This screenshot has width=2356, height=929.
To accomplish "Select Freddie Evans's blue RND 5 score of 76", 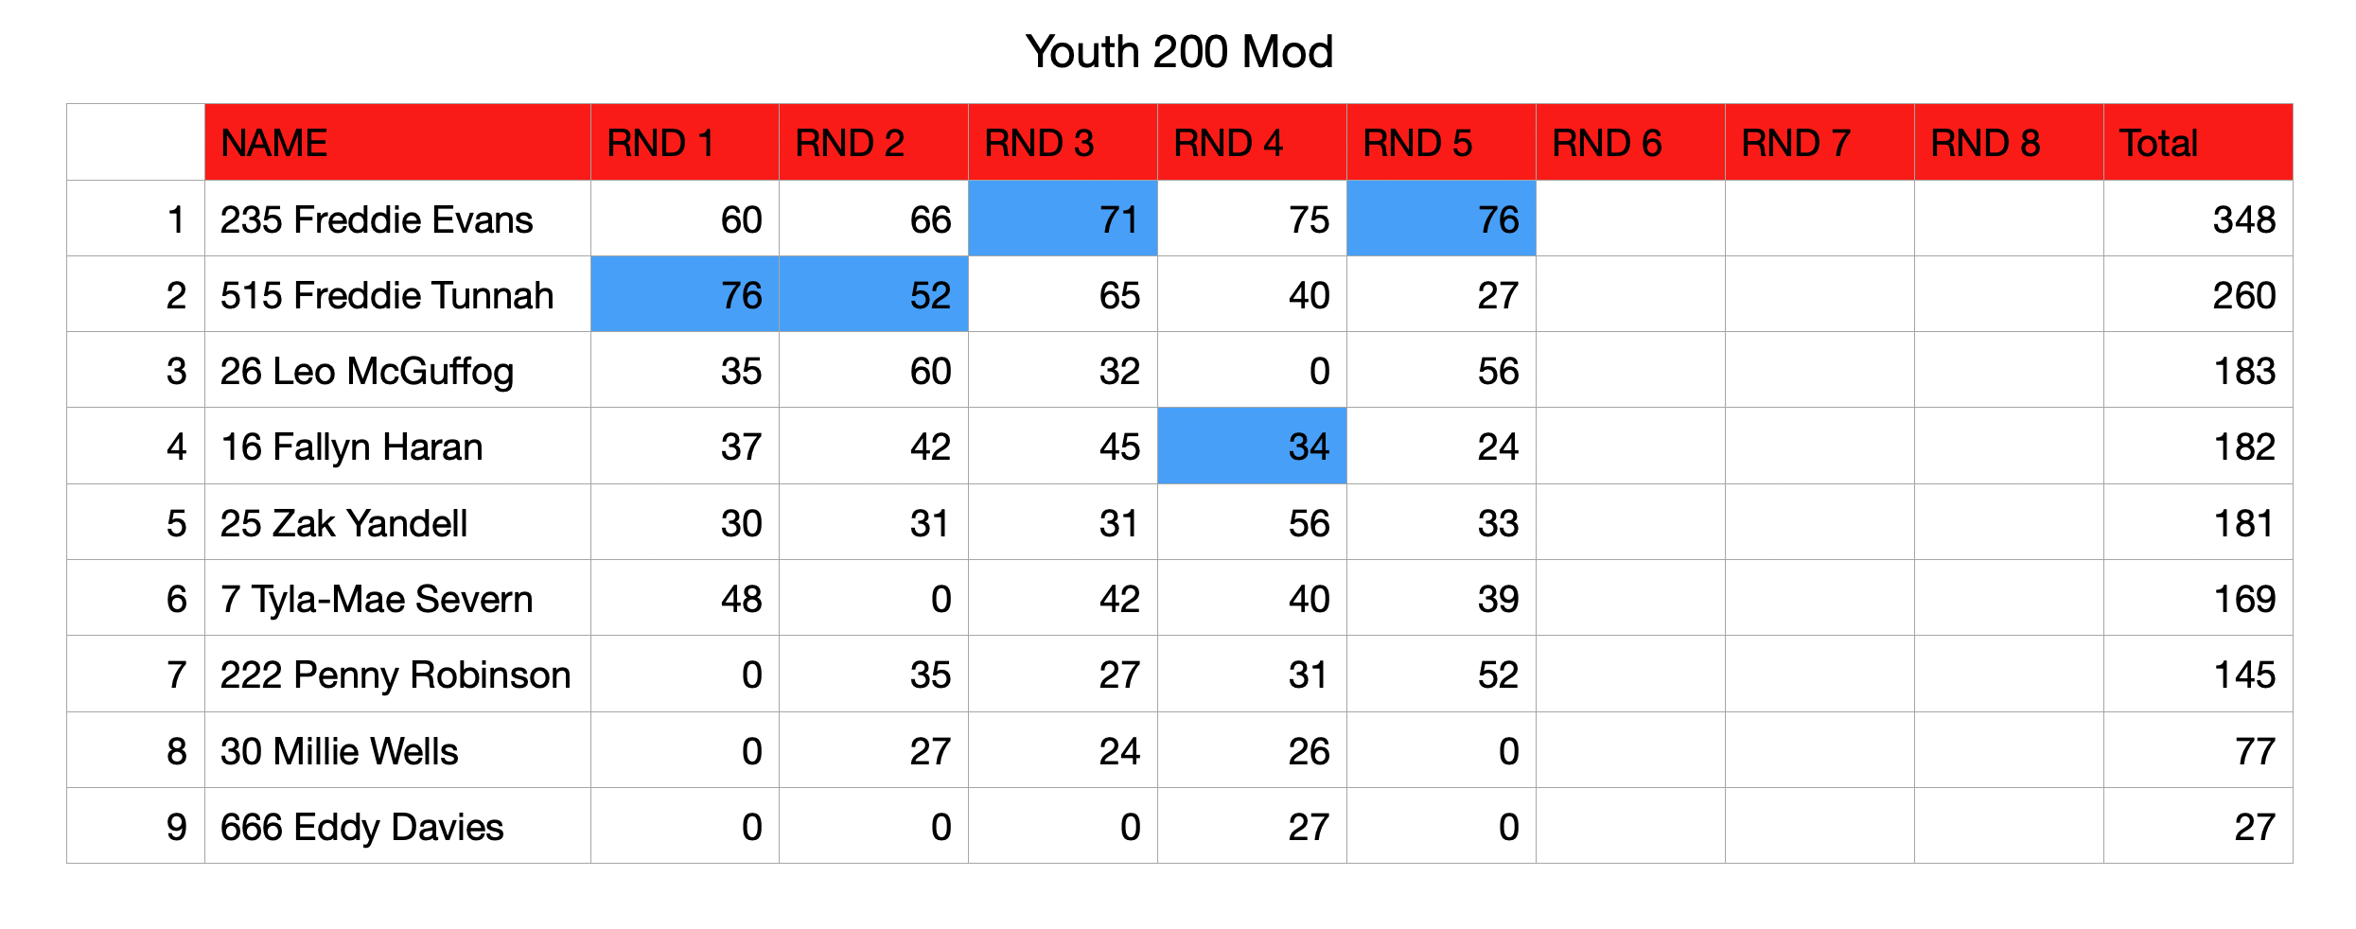I will click(x=1441, y=219).
